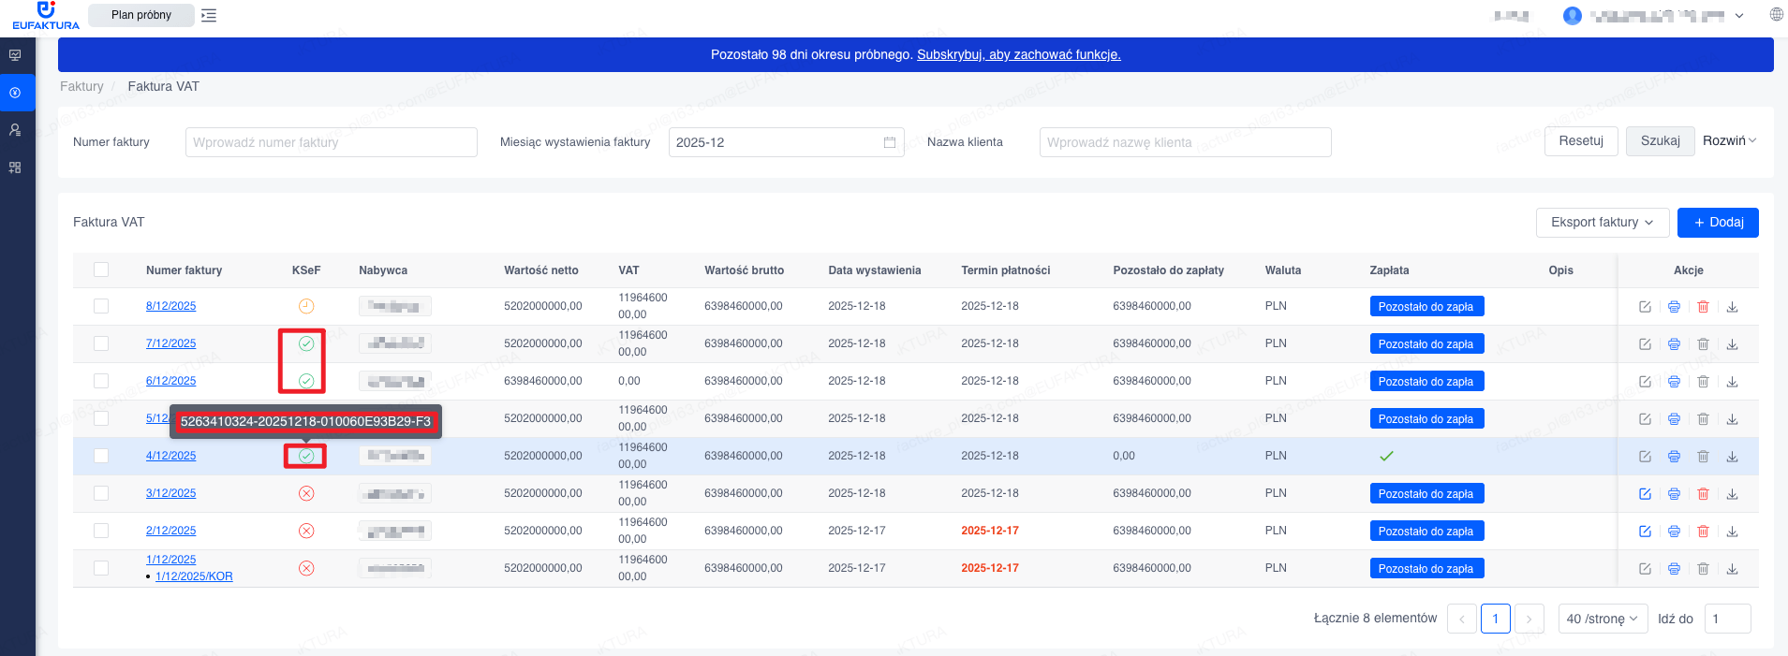
Task: Go to the Faktury breadcrumb
Action: point(81,86)
